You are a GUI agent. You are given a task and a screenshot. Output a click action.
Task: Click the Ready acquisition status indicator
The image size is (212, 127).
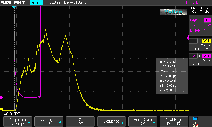36,3
